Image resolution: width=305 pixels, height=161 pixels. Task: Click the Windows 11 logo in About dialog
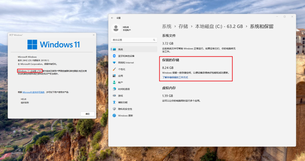[x=54, y=45]
